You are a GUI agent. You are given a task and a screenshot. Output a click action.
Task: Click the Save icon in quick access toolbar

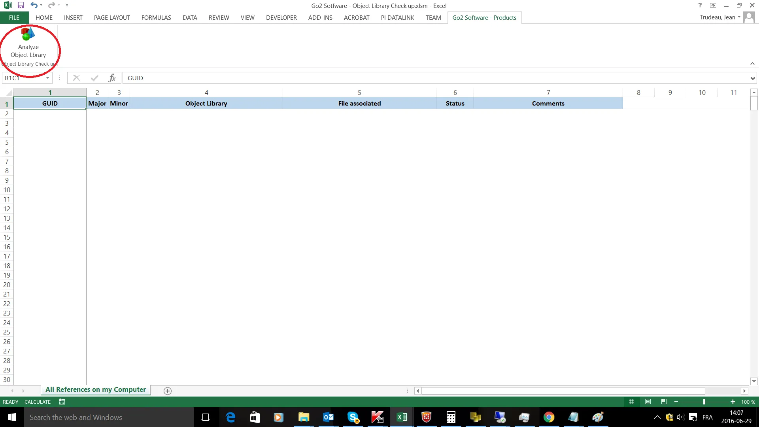point(21,6)
